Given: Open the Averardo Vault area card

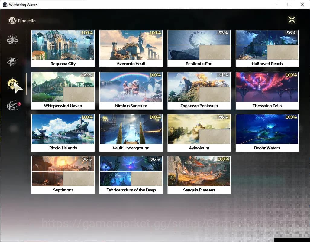Looking at the screenshot, I should tap(131, 48).
